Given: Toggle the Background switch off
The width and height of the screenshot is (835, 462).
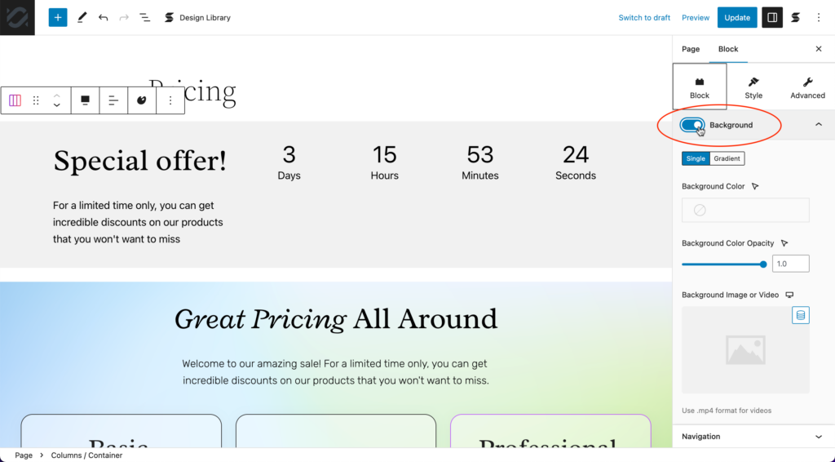Looking at the screenshot, I should pos(692,125).
